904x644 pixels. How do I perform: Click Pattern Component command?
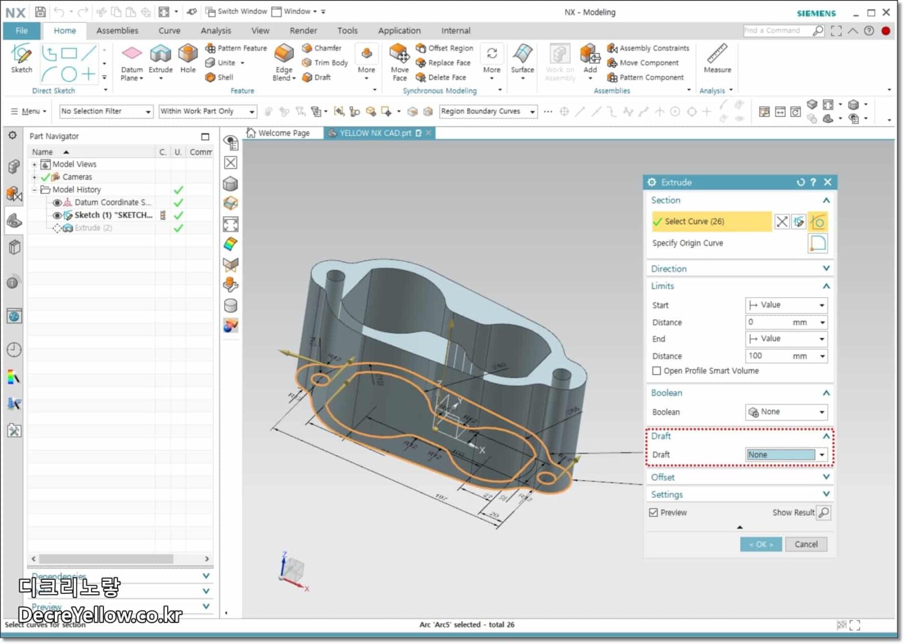645,77
